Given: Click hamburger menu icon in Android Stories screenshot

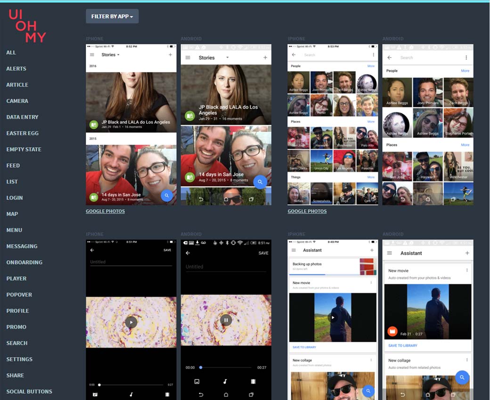Looking at the screenshot, I should click(188, 58).
